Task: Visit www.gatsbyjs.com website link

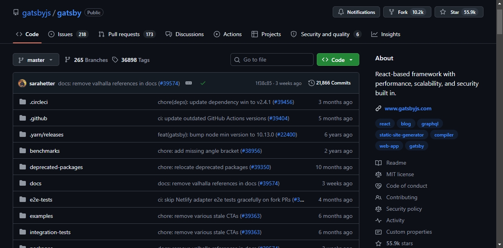Action: click(408, 108)
